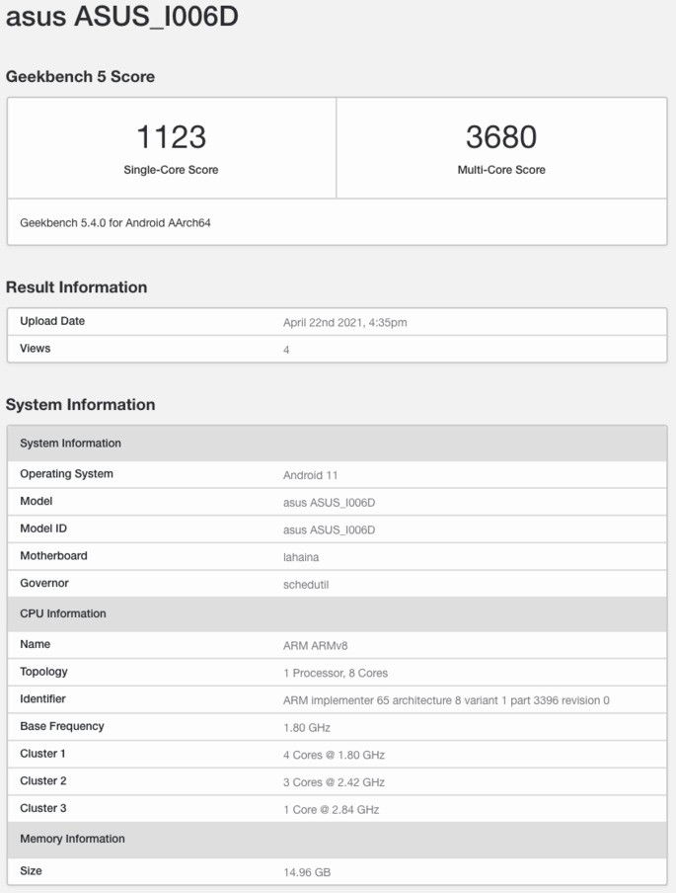
Task: Click the Base Frequency label
Action: coord(62,726)
